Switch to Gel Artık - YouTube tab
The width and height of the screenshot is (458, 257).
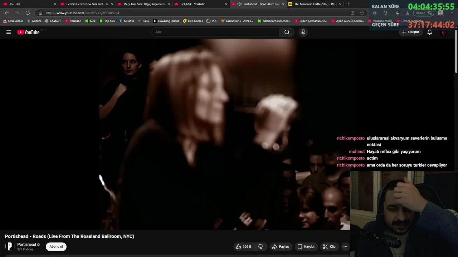point(201,4)
